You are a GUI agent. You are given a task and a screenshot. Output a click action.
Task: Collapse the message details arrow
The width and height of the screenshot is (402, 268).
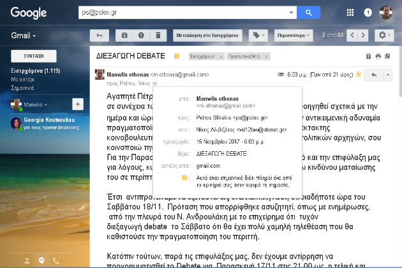pos(155,84)
